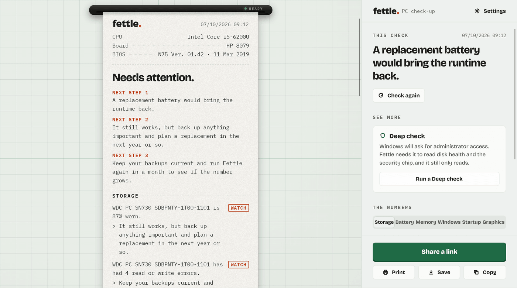Image resolution: width=517 pixels, height=288 pixels.
Task: Click the Deep check card title
Action: click(407, 136)
